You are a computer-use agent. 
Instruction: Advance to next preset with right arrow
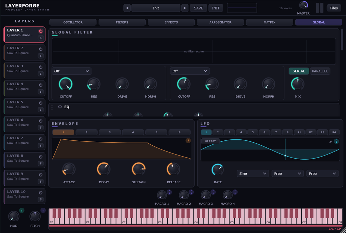[185, 8]
